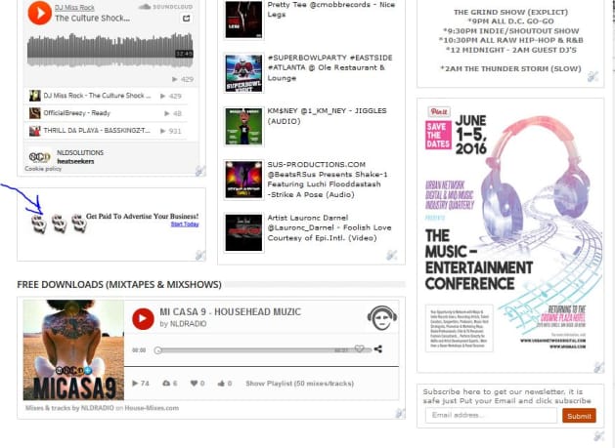
Task: Seek within the SoundCloud waveform
Action: coord(110,50)
